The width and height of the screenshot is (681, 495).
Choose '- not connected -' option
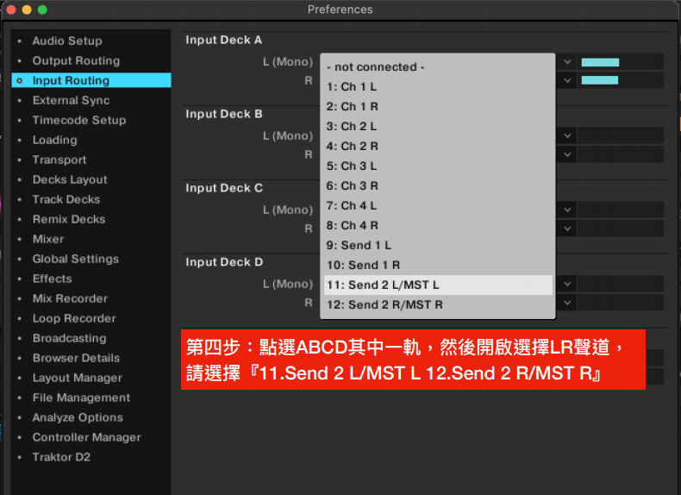click(438, 67)
